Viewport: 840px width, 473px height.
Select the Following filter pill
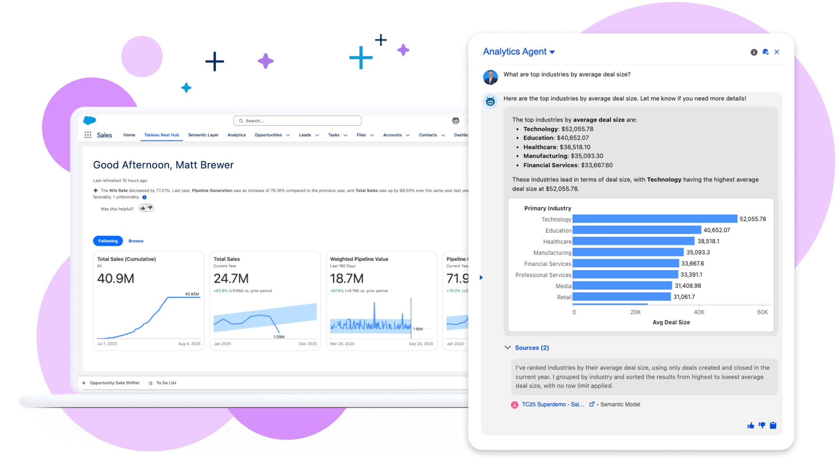tap(108, 241)
